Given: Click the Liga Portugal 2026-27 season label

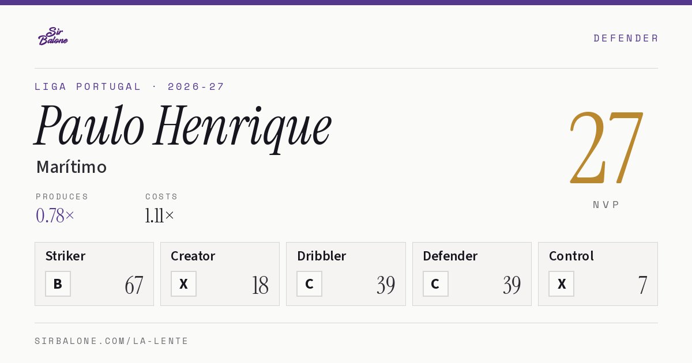Looking at the screenshot, I should pyautogui.click(x=130, y=86).
